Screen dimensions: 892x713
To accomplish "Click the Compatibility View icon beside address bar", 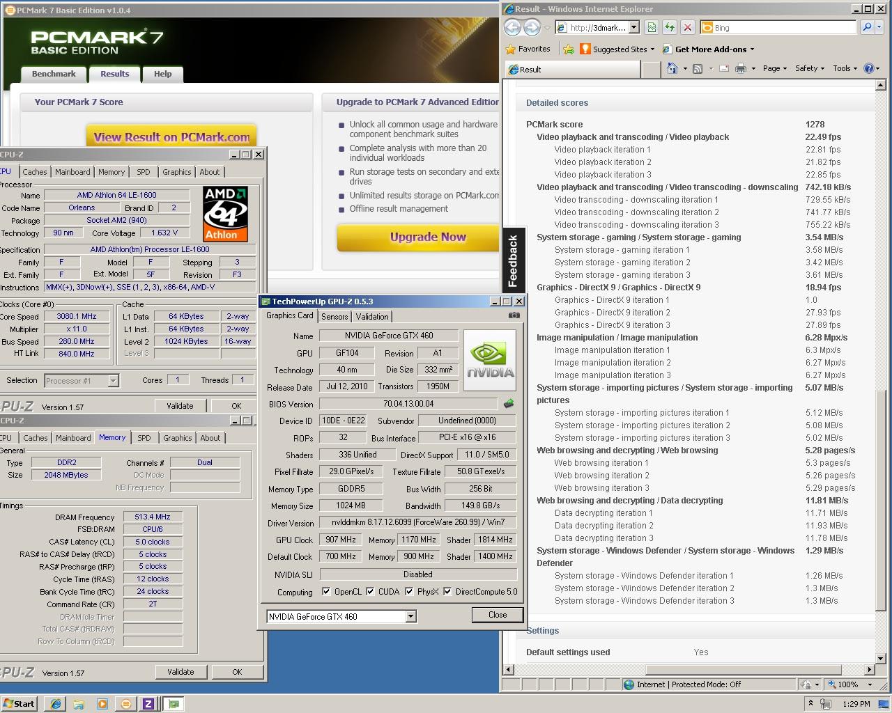I will 652,27.
